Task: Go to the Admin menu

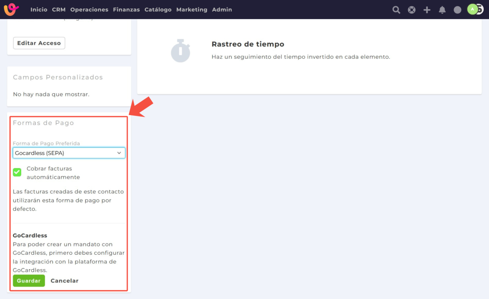Action: (x=222, y=10)
